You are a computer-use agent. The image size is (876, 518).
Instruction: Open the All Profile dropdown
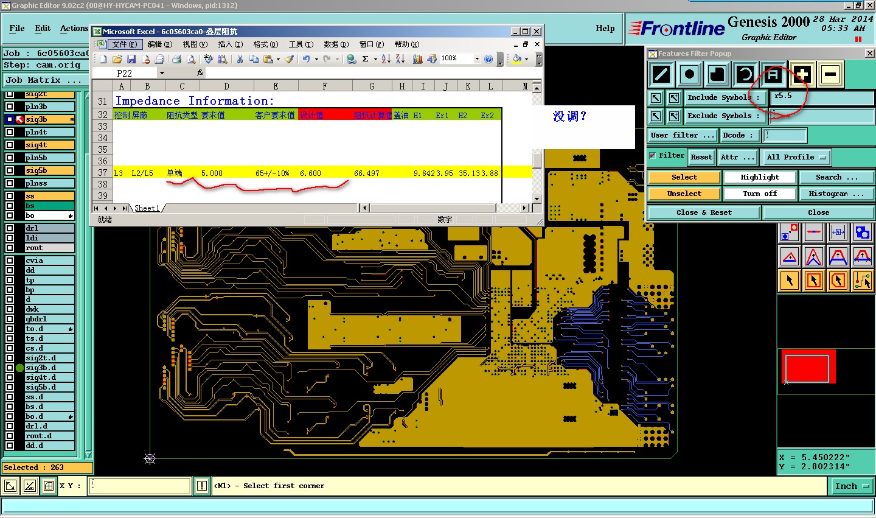tap(796, 157)
